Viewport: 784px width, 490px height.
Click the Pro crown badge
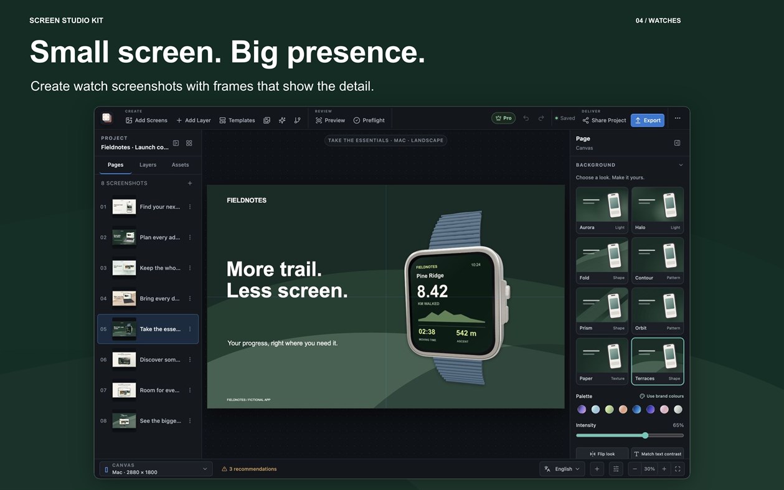pyautogui.click(x=503, y=118)
